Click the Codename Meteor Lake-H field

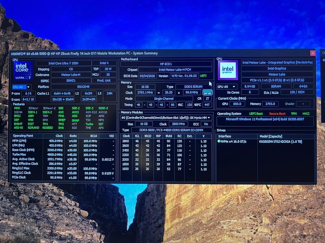pyautogui.click(x=71, y=75)
